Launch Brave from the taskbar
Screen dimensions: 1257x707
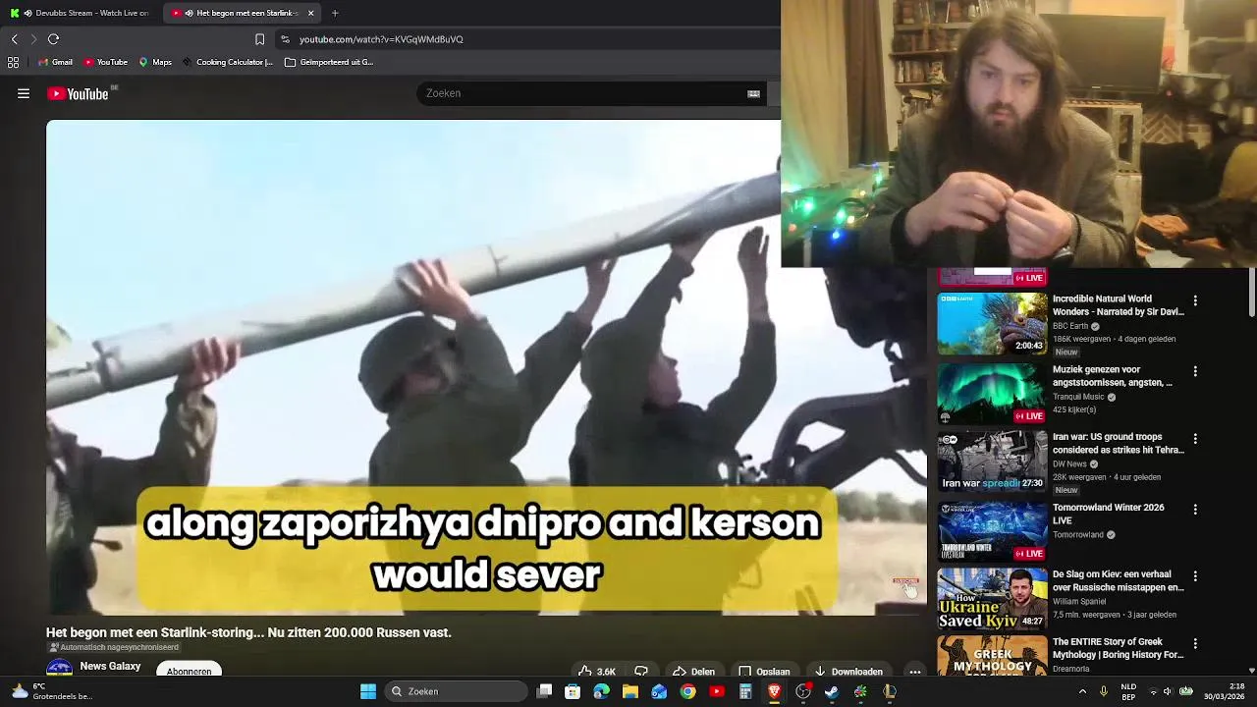pos(774,691)
